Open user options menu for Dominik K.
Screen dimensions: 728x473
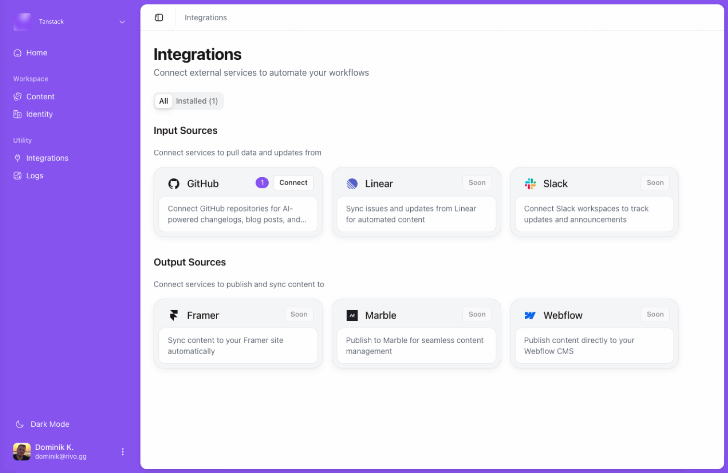123,452
